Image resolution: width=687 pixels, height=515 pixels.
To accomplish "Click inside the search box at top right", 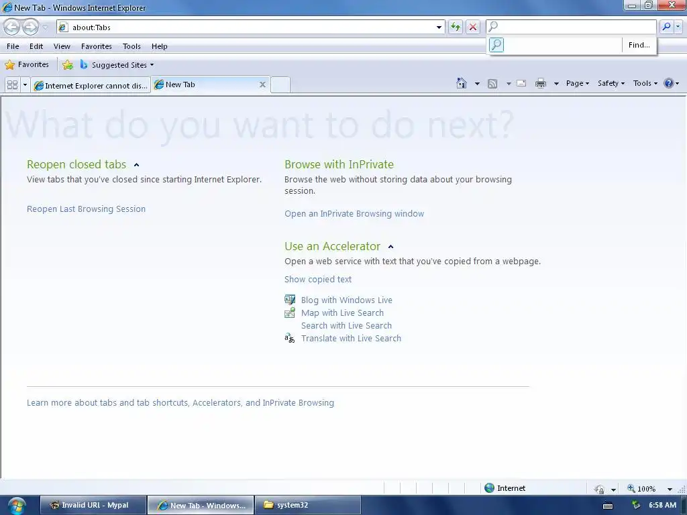I will click(x=572, y=27).
